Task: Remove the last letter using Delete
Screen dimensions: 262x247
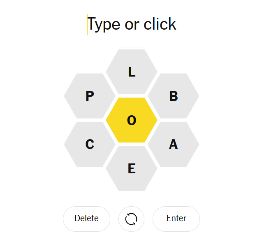Action: tap(86, 219)
